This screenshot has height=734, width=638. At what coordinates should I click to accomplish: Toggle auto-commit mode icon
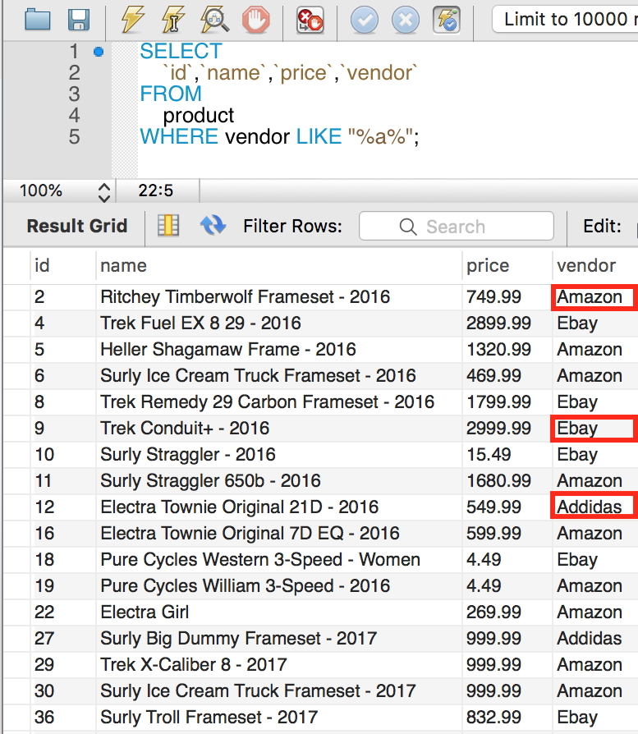[447, 21]
